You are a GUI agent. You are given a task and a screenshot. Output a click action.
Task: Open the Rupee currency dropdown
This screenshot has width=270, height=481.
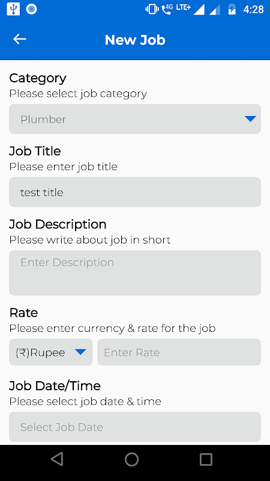coord(51,352)
